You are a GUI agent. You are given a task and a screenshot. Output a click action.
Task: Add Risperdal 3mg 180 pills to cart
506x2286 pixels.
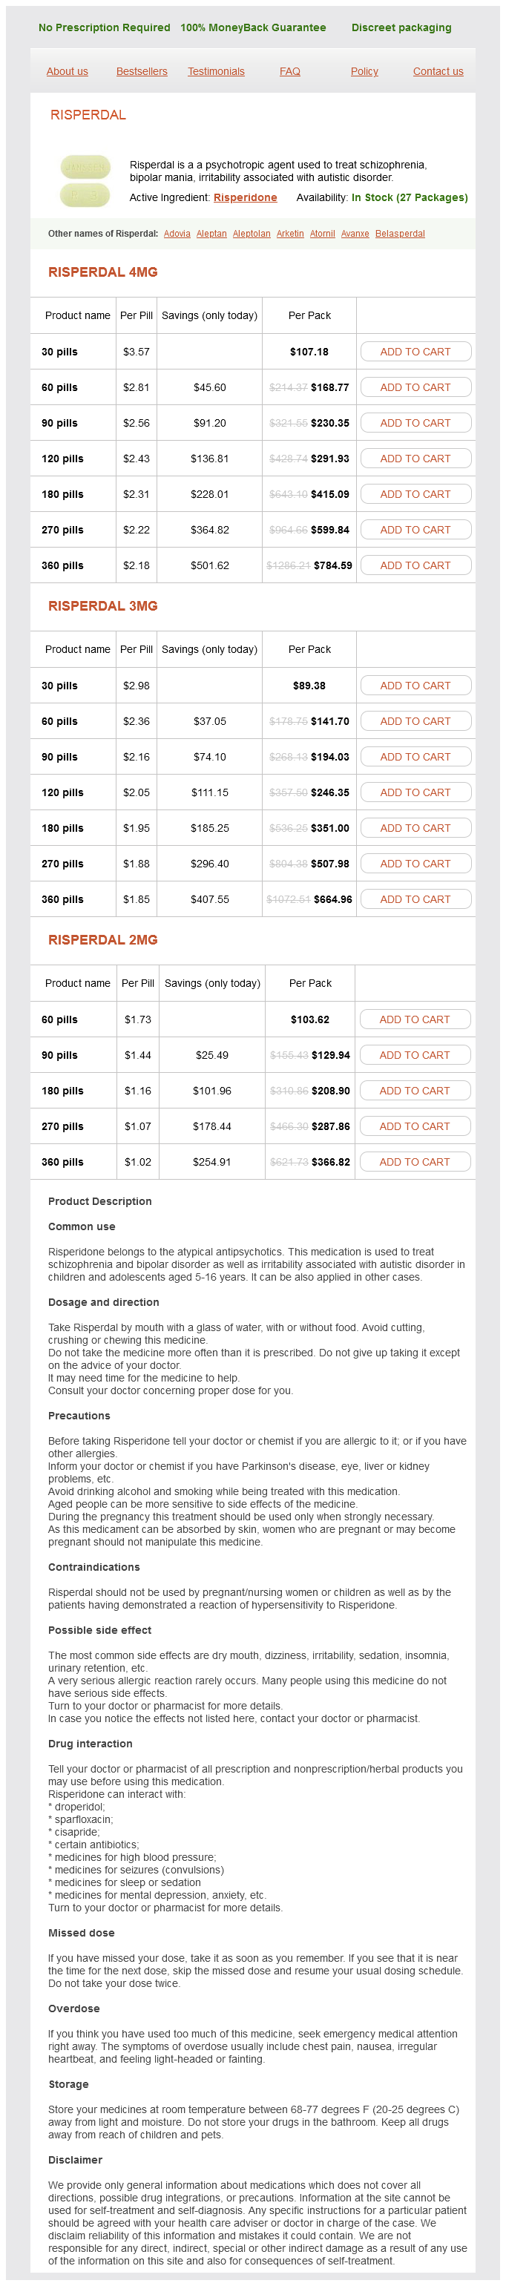(x=415, y=828)
